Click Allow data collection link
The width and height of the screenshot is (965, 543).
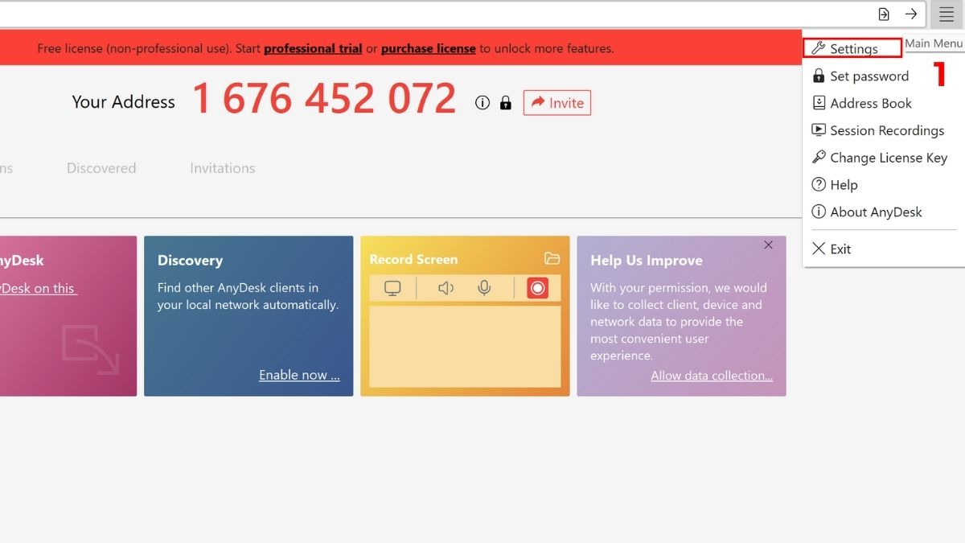pos(712,375)
